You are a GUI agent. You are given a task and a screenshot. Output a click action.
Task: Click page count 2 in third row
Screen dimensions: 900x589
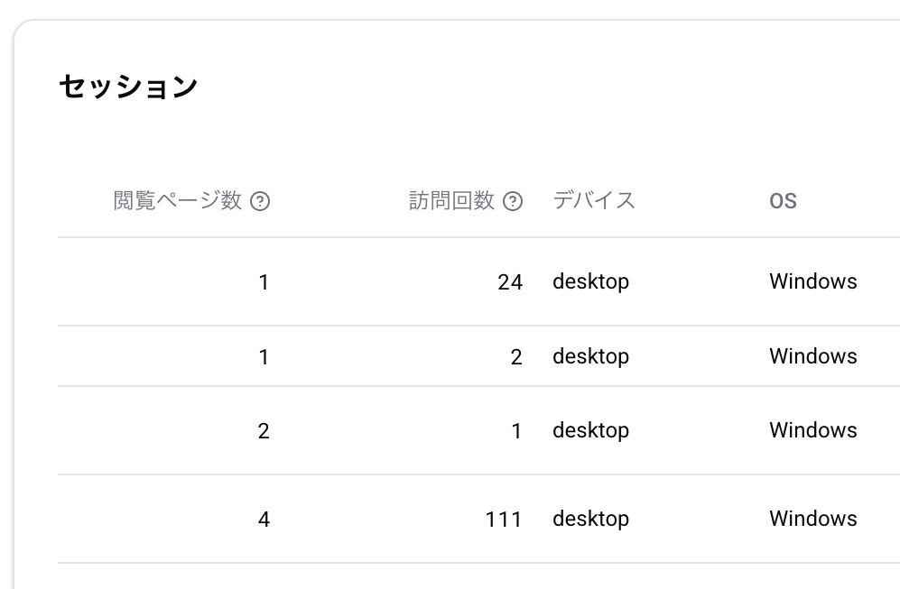pos(264,430)
